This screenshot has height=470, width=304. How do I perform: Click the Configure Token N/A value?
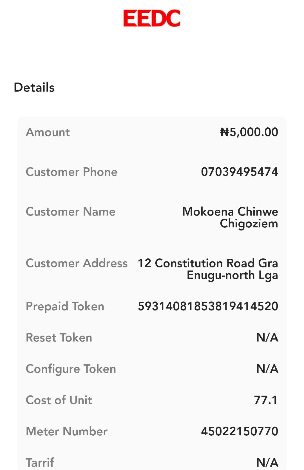267,369
